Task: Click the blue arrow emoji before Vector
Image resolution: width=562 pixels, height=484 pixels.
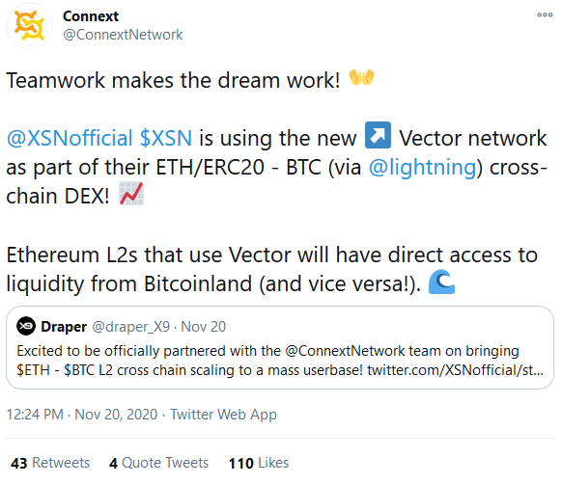Action: (x=378, y=135)
